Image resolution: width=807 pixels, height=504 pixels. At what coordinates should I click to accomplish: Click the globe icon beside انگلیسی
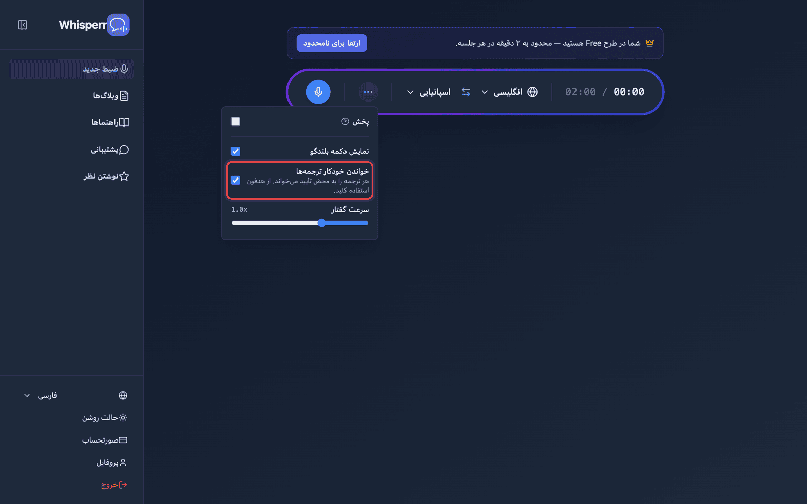(532, 92)
